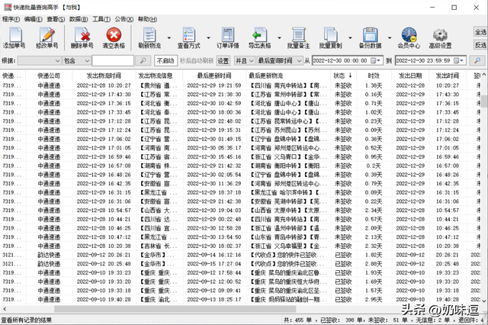Open the 公告(X) menu
488x325 pixels.
(124, 19)
